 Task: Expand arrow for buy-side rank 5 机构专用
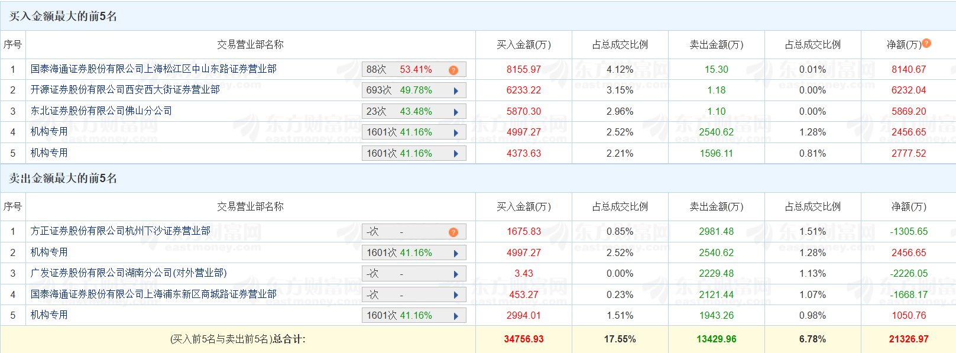tap(456, 154)
